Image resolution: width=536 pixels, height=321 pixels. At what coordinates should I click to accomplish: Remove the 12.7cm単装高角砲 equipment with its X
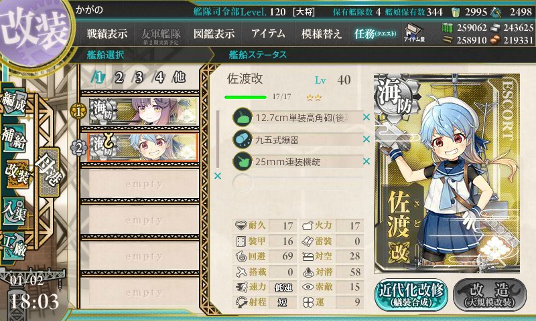pyautogui.click(x=366, y=117)
